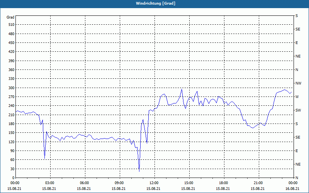
Task: Pick the 18:00 time label
Action: click(224, 183)
